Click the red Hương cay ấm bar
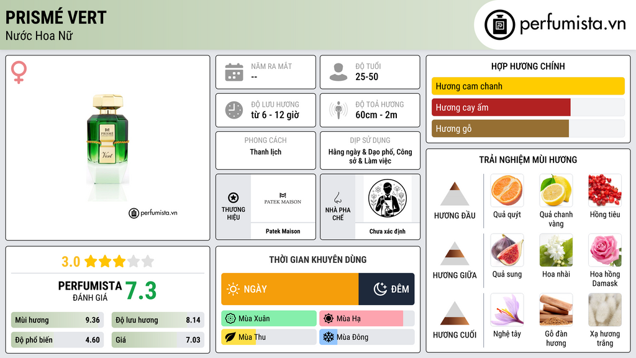The height and width of the screenshot is (358, 636). click(501, 107)
